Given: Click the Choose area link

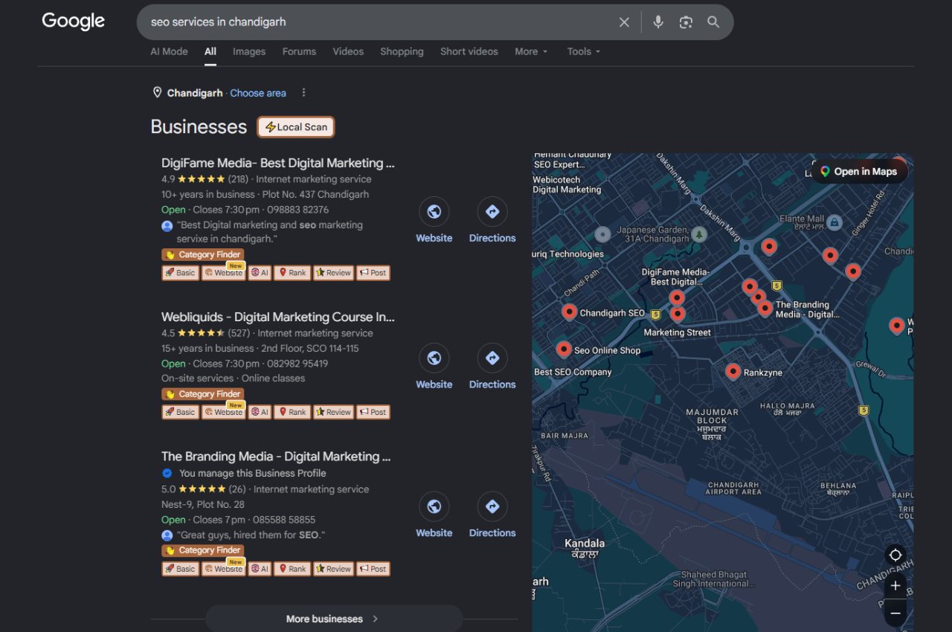Looking at the screenshot, I should pos(258,93).
